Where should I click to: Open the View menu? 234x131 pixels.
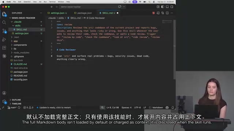click(x=35, y=2)
